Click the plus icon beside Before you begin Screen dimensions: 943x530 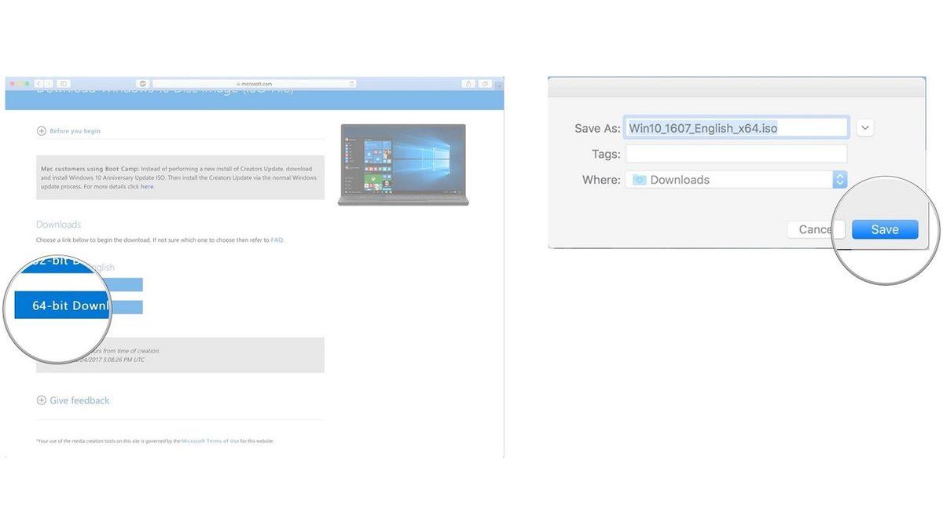tap(40, 130)
